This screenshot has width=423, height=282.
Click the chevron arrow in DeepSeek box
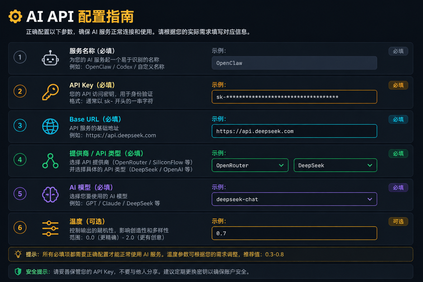pyautogui.click(x=370, y=165)
